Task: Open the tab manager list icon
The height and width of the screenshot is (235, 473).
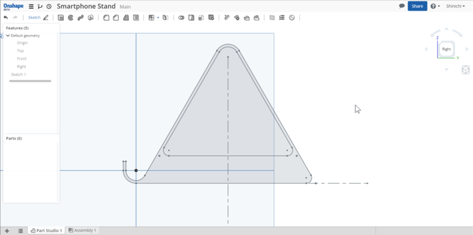Action: coord(21,230)
